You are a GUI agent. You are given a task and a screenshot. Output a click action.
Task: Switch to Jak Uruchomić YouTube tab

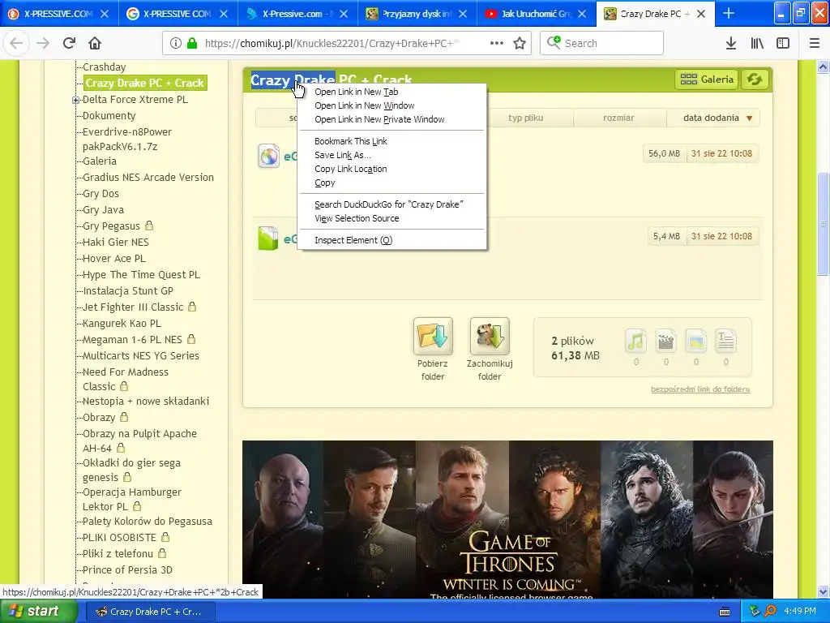pos(535,14)
